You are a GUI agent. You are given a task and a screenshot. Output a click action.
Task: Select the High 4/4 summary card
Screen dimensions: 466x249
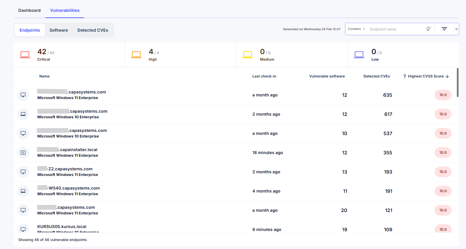click(x=181, y=55)
